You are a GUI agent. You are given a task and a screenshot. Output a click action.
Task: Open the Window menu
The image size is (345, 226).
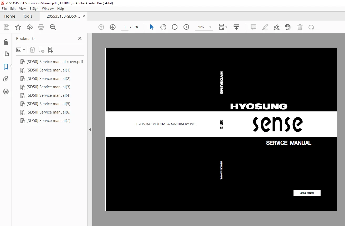[x=48, y=9]
